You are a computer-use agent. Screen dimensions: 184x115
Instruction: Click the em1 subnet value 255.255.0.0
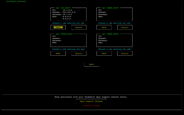coord(69,12)
